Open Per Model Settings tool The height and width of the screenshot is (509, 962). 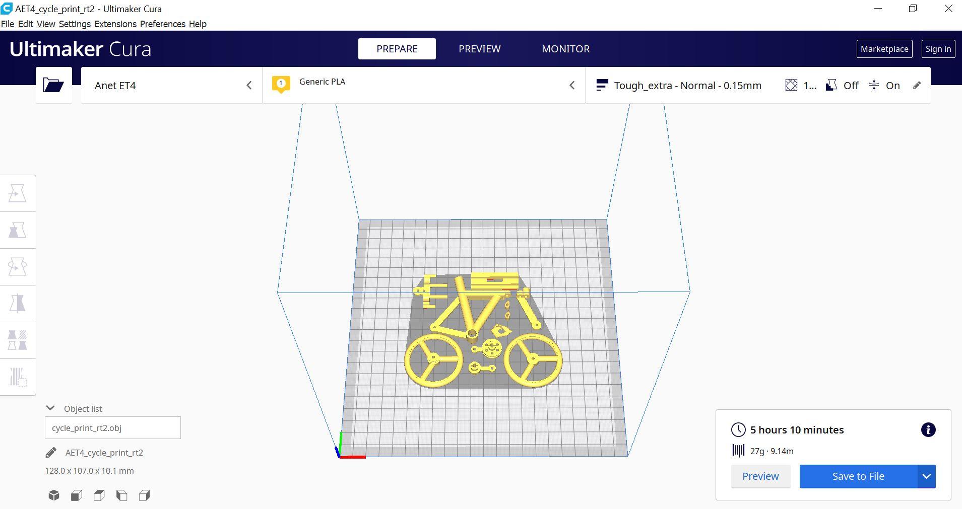point(18,340)
